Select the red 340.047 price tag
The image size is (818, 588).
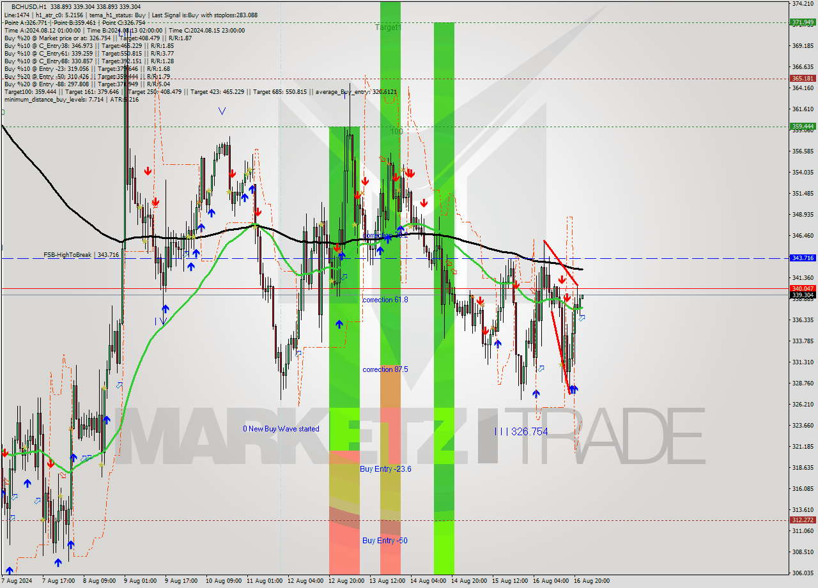(803, 288)
